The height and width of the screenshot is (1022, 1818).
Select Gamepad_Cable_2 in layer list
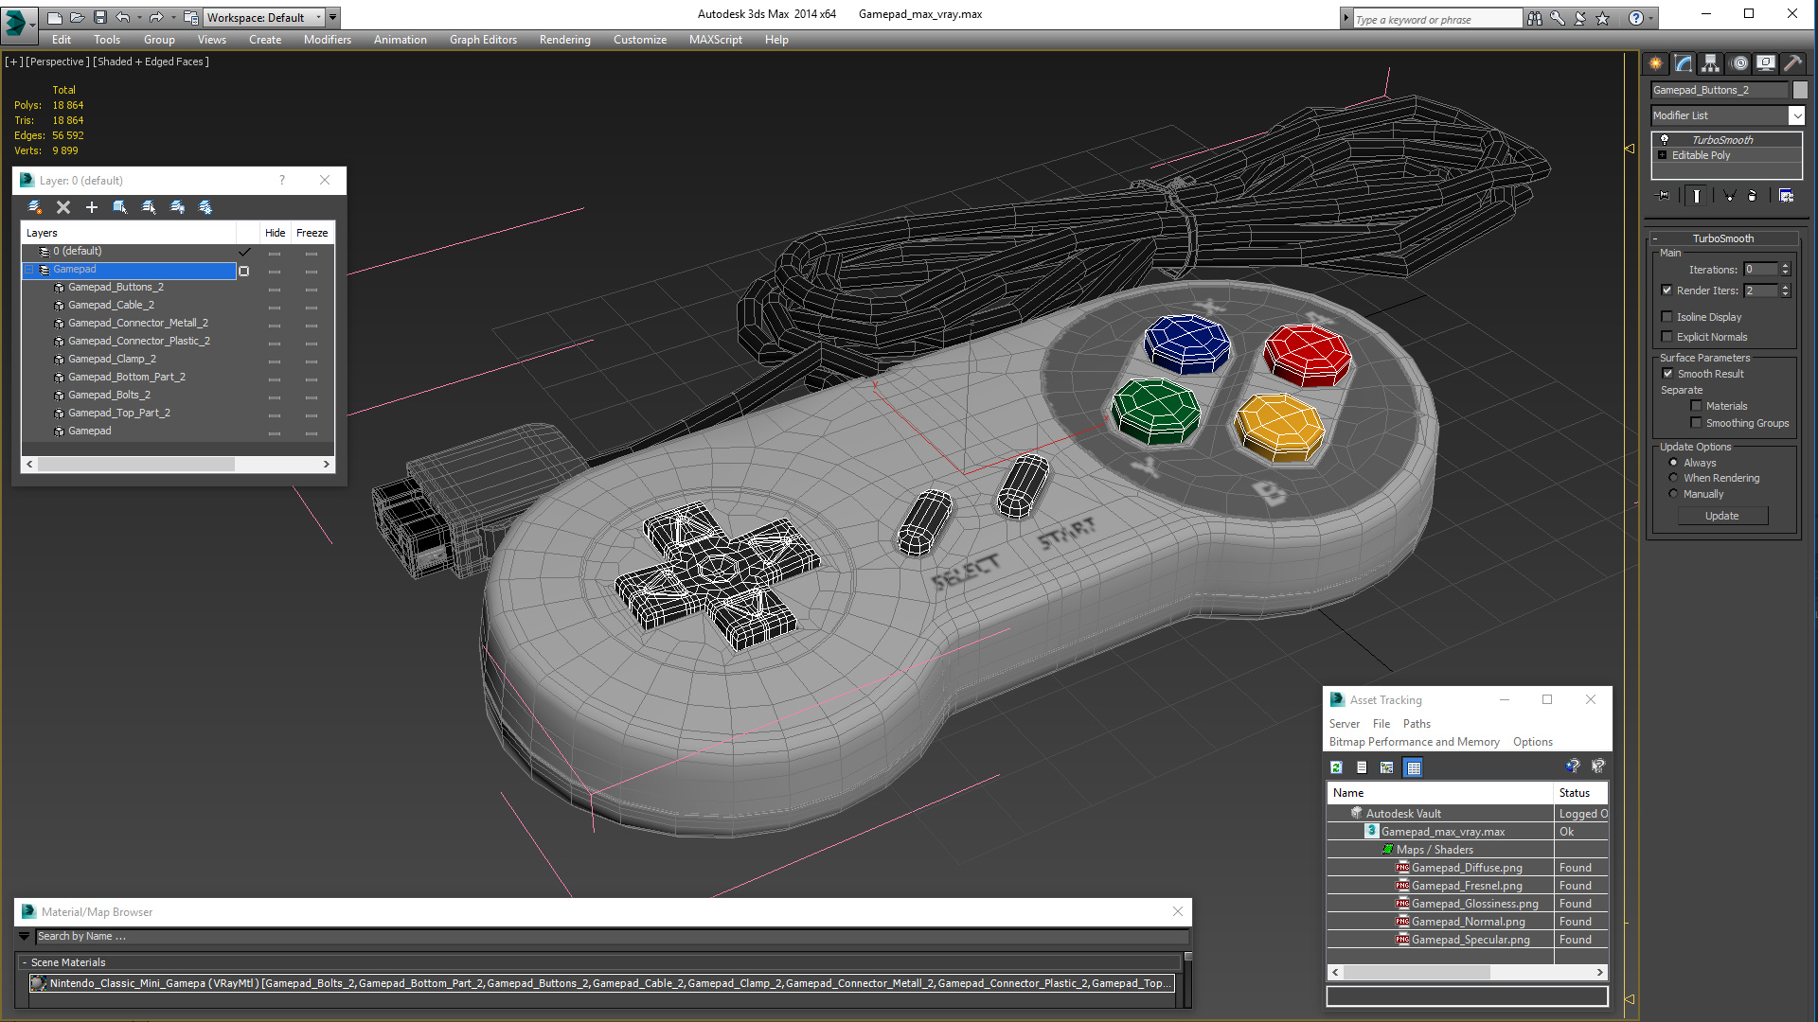111,305
